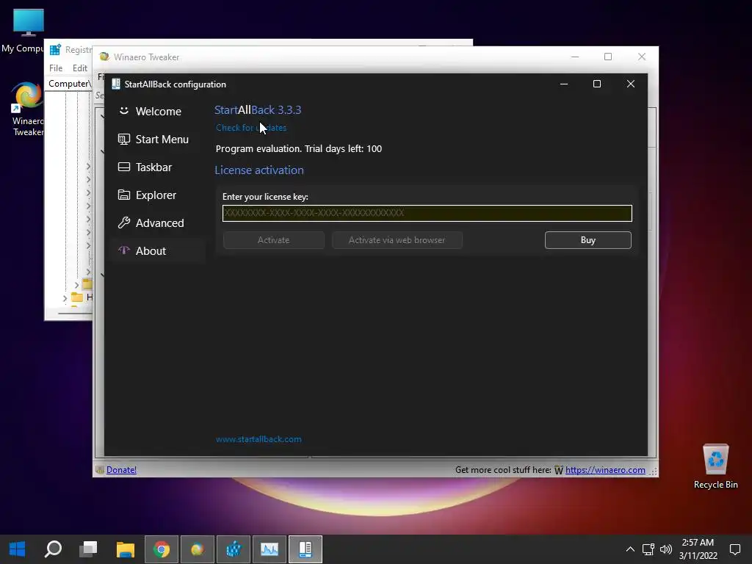The image size is (752, 564).
Task: Maximize the Winaero Tweaker window
Action: (x=608, y=57)
